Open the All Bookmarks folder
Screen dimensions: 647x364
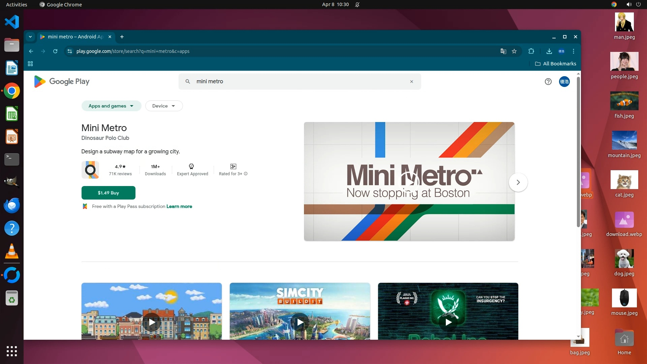coord(555,64)
